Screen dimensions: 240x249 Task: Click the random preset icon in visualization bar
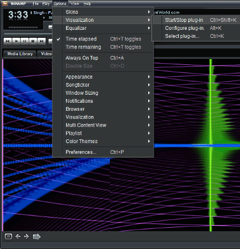click(x=37, y=237)
